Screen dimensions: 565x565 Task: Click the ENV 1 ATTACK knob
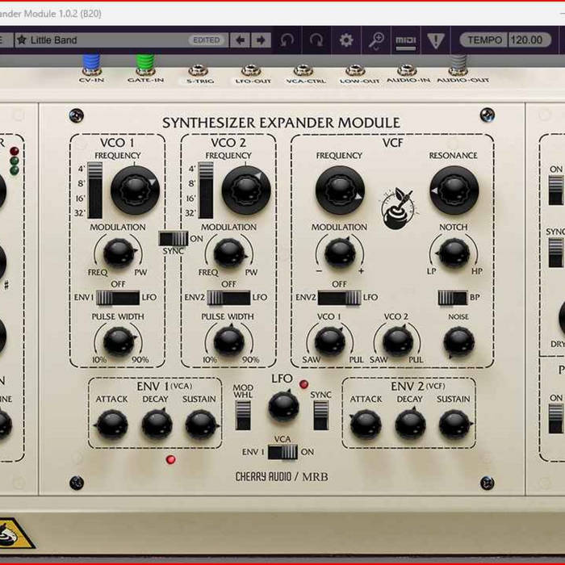pyautogui.click(x=111, y=425)
